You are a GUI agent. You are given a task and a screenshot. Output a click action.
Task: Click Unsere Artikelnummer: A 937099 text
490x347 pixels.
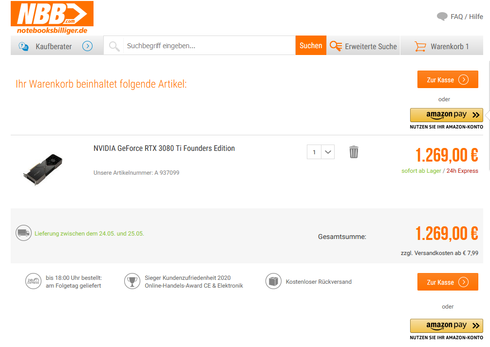[136, 173]
